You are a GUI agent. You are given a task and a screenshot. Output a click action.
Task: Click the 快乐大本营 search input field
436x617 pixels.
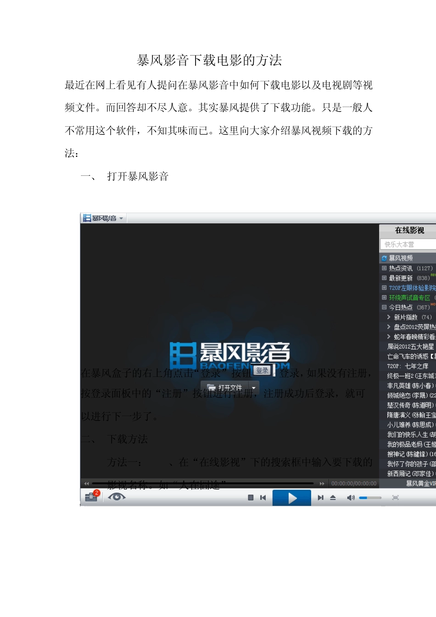(x=408, y=244)
